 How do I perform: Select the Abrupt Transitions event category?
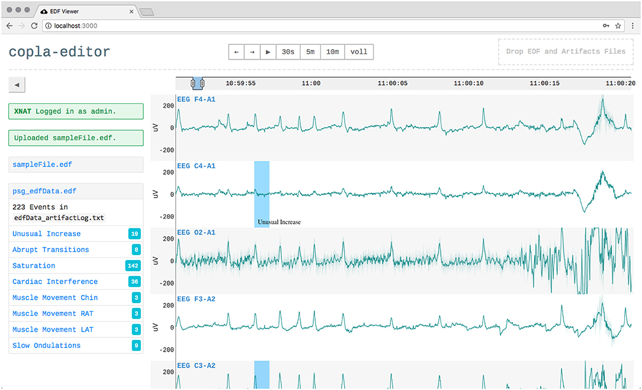click(x=76, y=250)
